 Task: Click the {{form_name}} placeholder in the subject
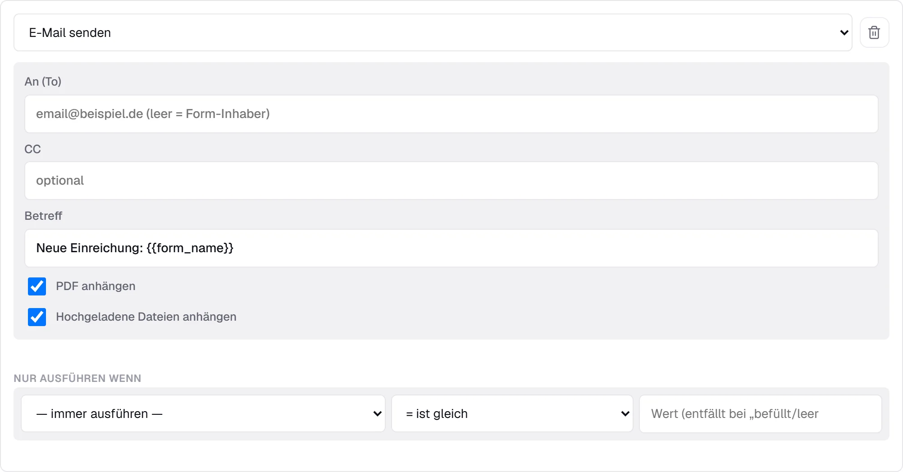[190, 248]
